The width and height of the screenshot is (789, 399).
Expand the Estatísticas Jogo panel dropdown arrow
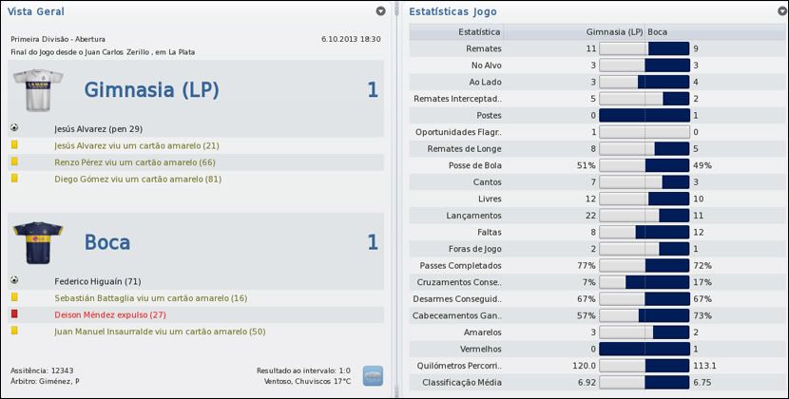point(780,11)
